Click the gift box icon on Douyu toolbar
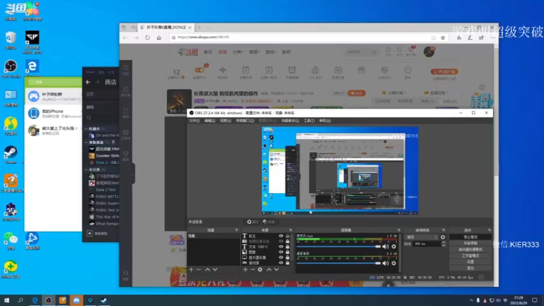Image resolution: width=544 pixels, height=306 pixels. click(361, 71)
